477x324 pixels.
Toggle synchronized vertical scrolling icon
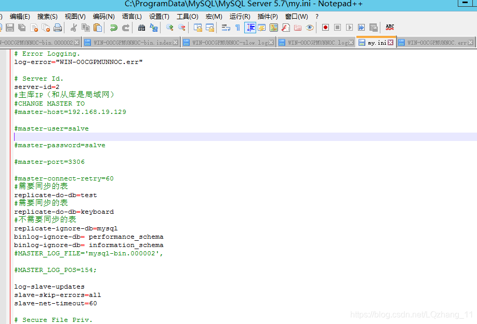[x=198, y=28]
